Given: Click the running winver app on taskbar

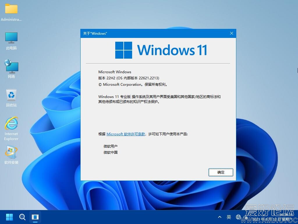Looking at the screenshot, I should tap(35, 217).
